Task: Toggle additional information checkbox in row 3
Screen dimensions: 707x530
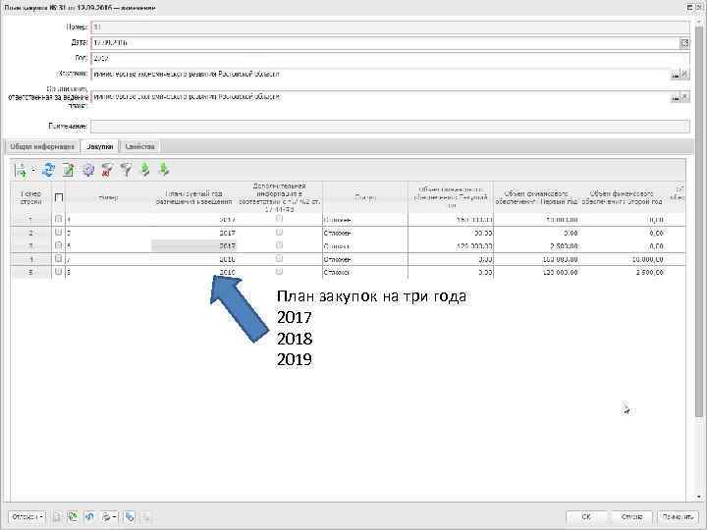Action: coord(279,245)
